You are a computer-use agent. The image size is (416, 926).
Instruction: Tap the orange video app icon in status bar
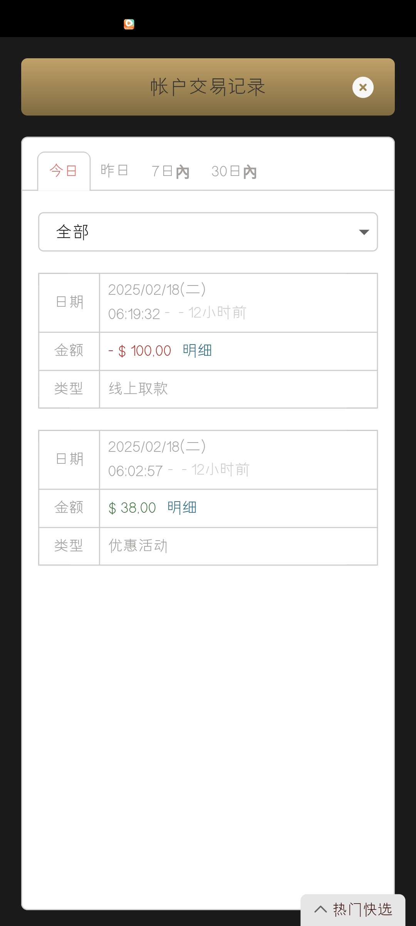(x=129, y=24)
